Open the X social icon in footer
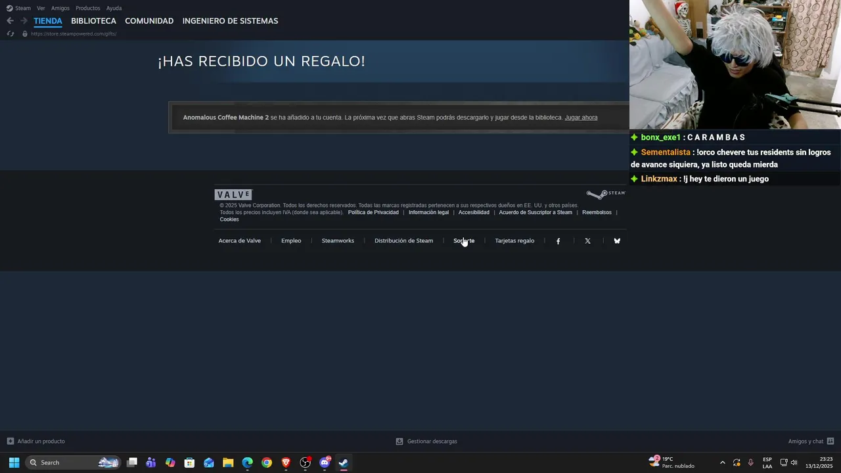Image resolution: width=841 pixels, height=473 pixels. pos(587,241)
